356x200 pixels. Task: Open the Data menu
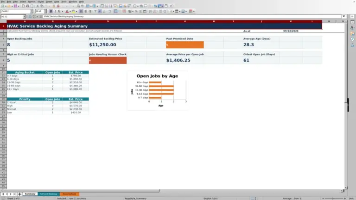[57, 1]
